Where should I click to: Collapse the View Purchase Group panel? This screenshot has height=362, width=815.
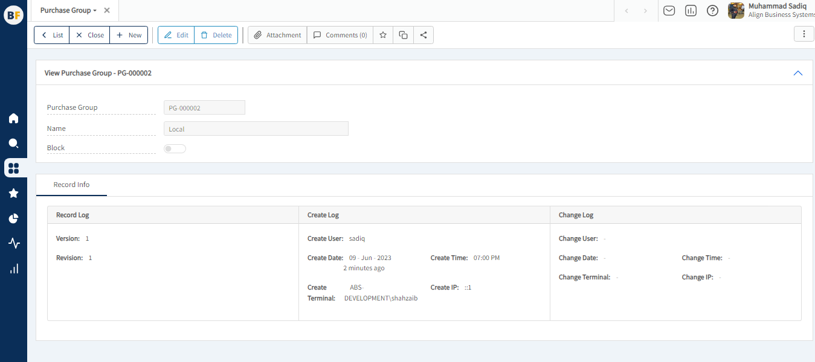[x=797, y=73]
